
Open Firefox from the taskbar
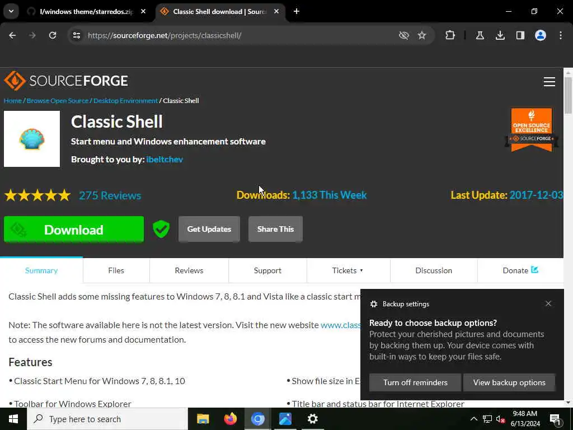[x=230, y=419]
